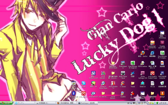
Task: Open Adobe Reader 7.0
Action: pos(113,83)
